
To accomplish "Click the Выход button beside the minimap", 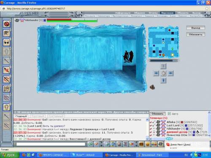I will tap(196, 28).
